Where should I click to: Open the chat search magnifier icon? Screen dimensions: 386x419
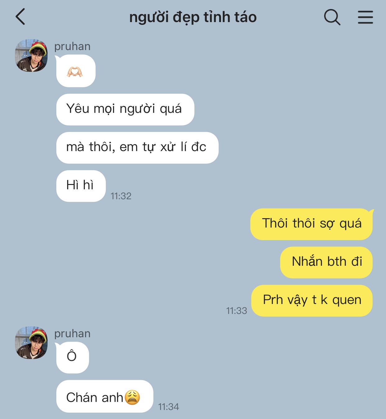332,17
